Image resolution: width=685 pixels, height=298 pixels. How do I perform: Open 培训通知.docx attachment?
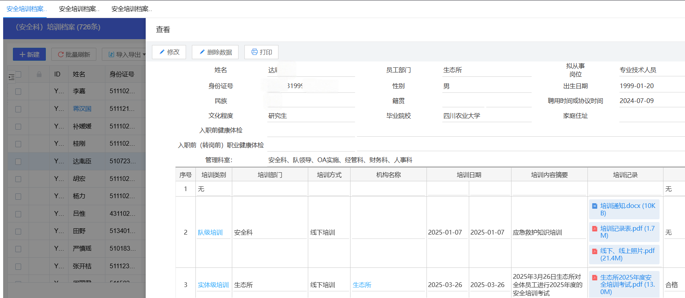coord(624,209)
